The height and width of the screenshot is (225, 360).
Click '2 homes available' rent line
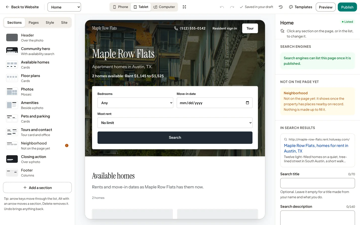pos(128,76)
